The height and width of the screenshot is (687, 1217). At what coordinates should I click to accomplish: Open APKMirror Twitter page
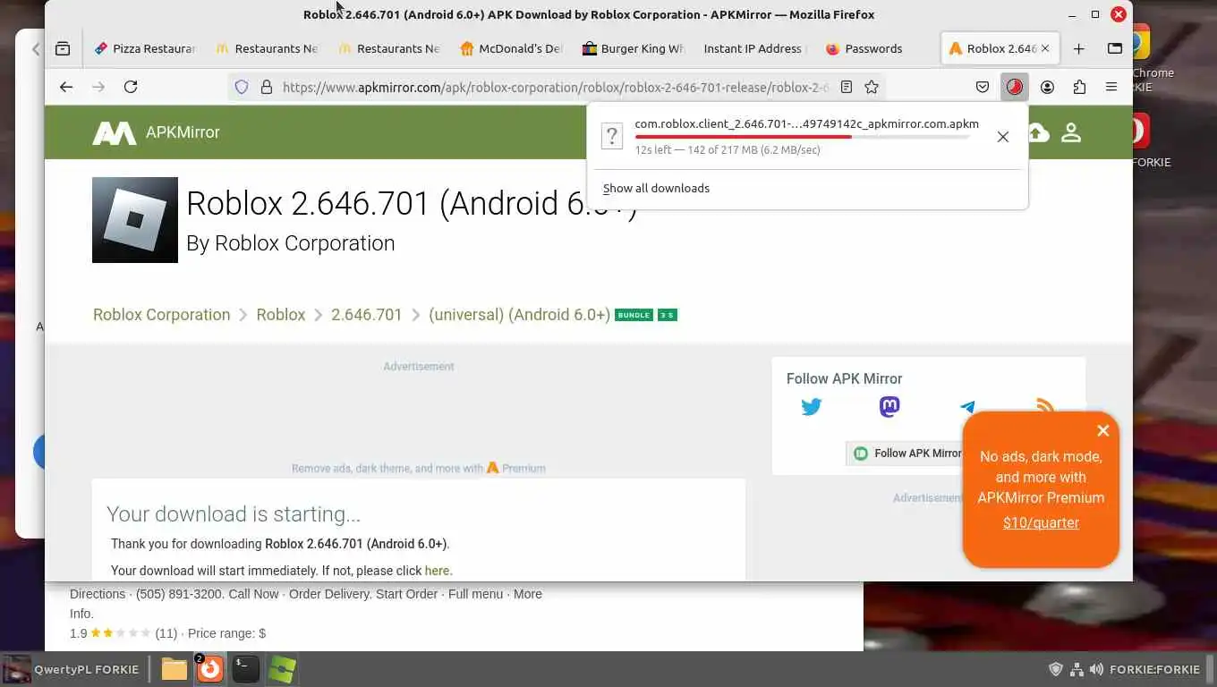click(812, 407)
